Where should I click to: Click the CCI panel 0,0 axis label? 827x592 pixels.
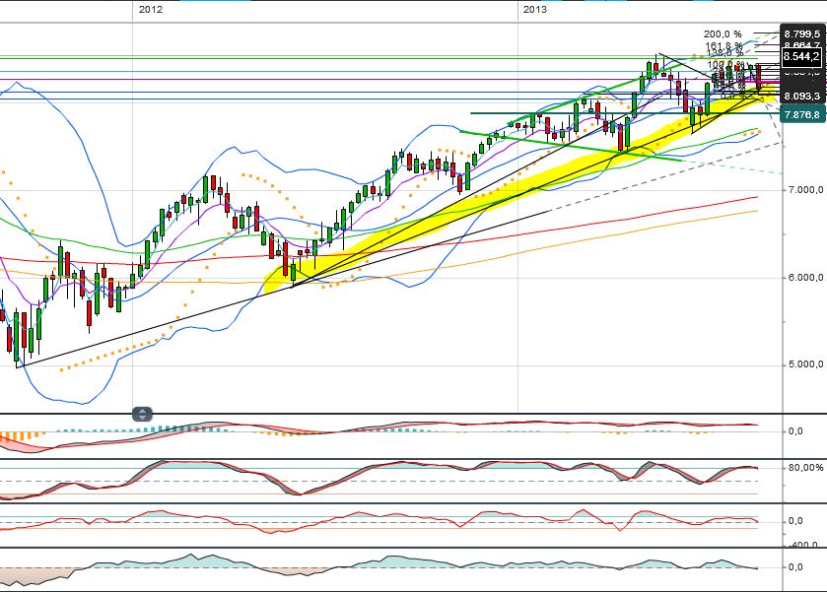point(795,521)
